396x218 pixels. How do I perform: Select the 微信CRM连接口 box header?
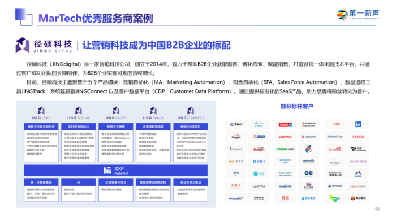pos(191,127)
